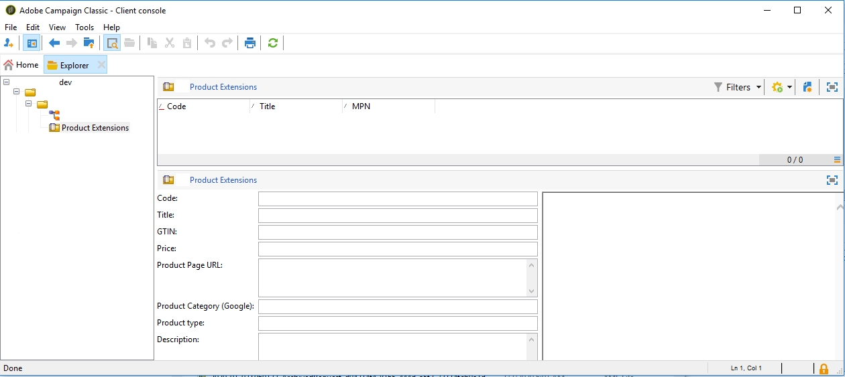This screenshot has height=377, width=845.
Task: Open the Tools menu
Action: point(84,27)
